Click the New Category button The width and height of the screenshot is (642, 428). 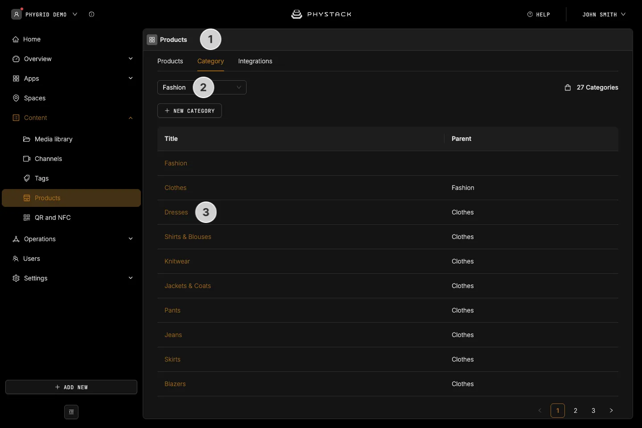point(189,111)
